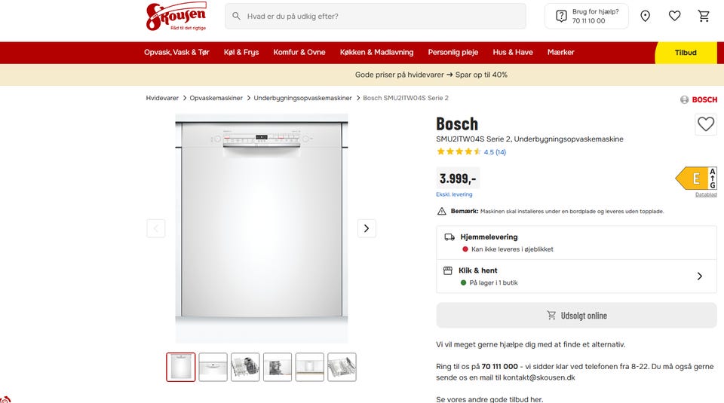Click the yellow Tilbud button
Image resolution: width=724 pixels, height=403 pixels.
686,53
